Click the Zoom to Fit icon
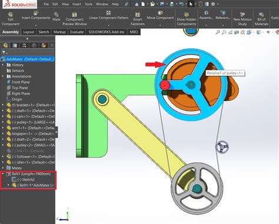 [218, 32]
